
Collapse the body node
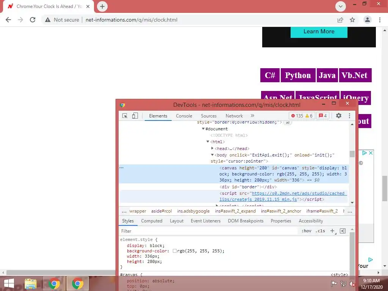212,155
